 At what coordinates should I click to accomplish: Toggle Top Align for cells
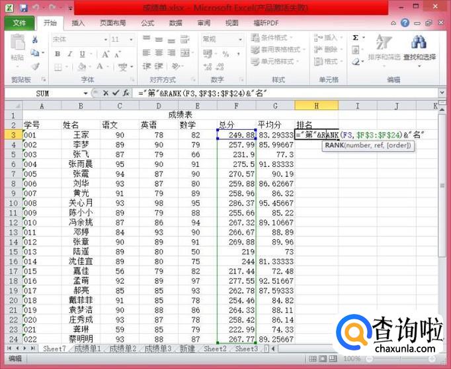coord(147,38)
